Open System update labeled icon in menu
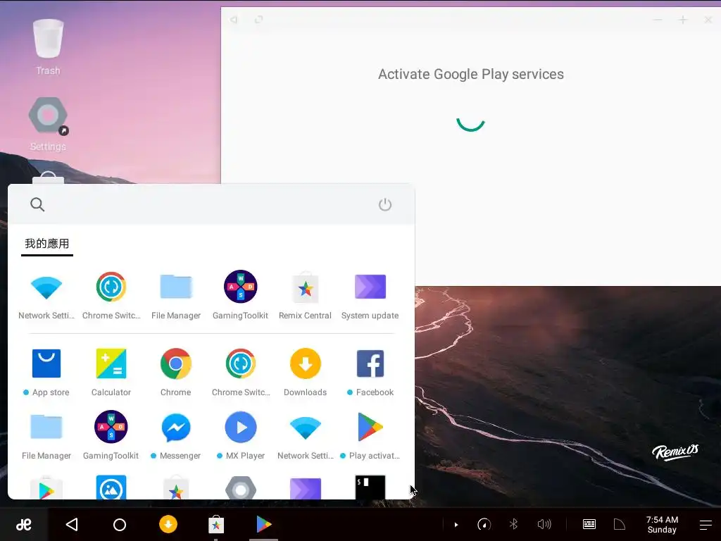This screenshot has width=721, height=541. [370, 287]
